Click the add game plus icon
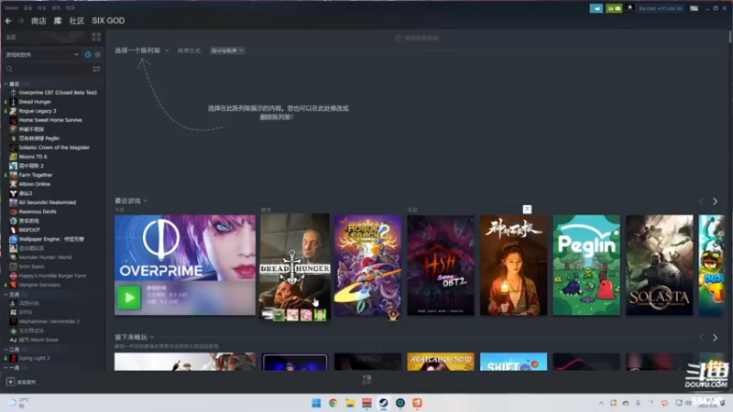 [10, 382]
